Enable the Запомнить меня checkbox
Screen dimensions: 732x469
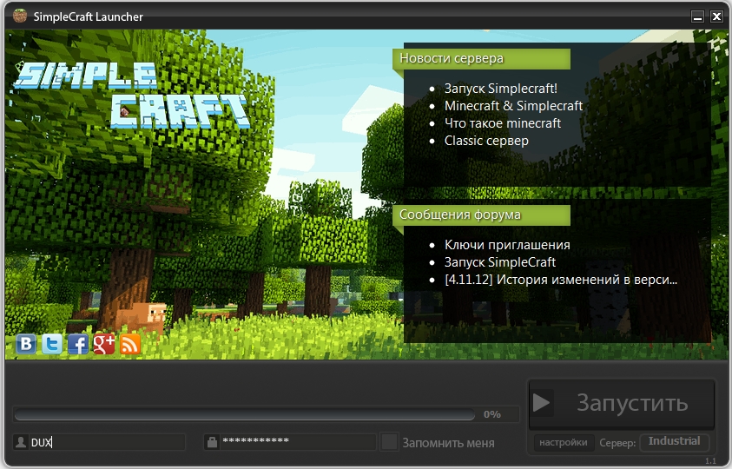(389, 442)
